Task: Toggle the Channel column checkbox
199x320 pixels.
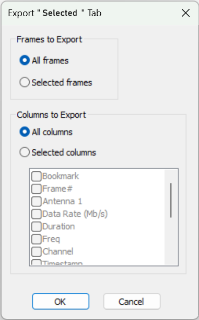Action: click(37, 251)
